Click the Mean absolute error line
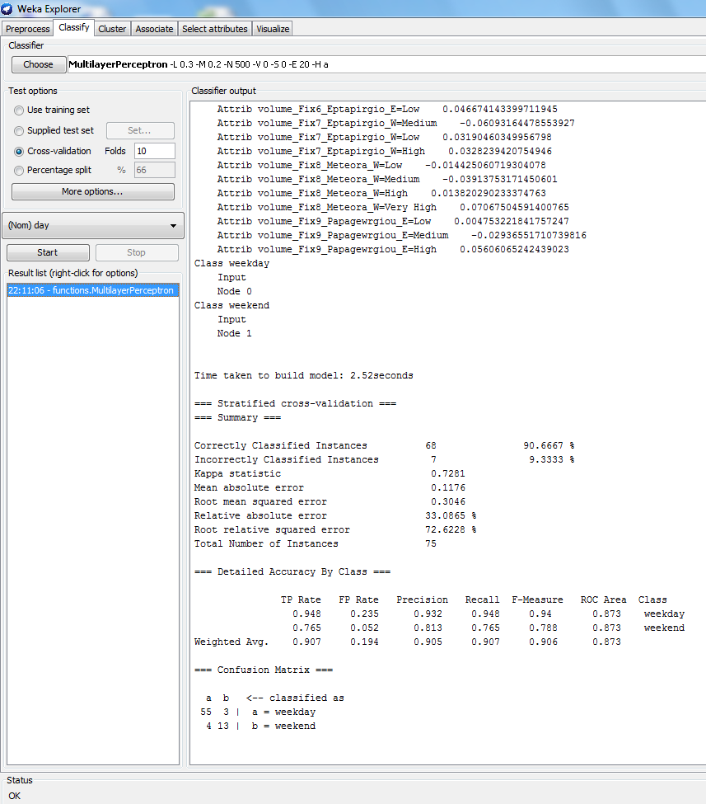The width and height of the screenshot is (706, 804). pyautogui.click(x=330, y=487)
